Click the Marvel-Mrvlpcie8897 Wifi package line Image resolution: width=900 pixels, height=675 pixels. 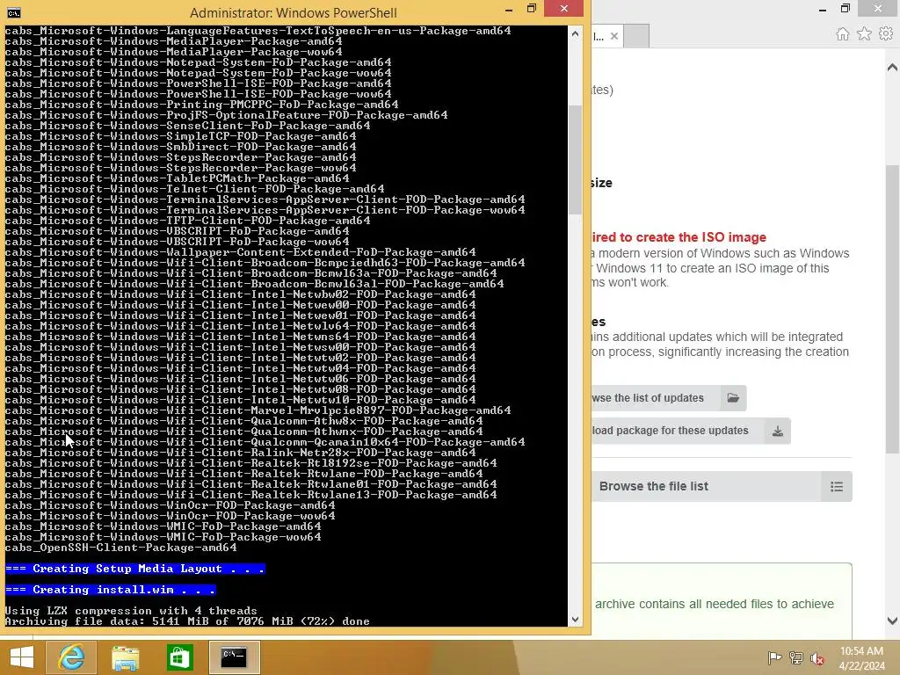pyautogui.click(x=258, y=410)
